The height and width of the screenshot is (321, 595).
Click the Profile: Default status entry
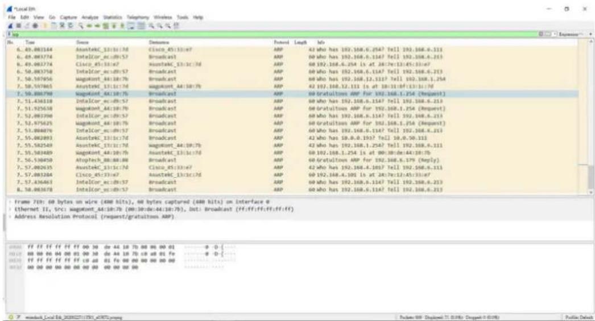point(579,317)
